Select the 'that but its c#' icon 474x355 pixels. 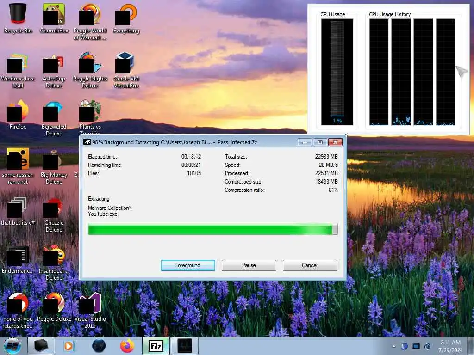coord(18,211)
